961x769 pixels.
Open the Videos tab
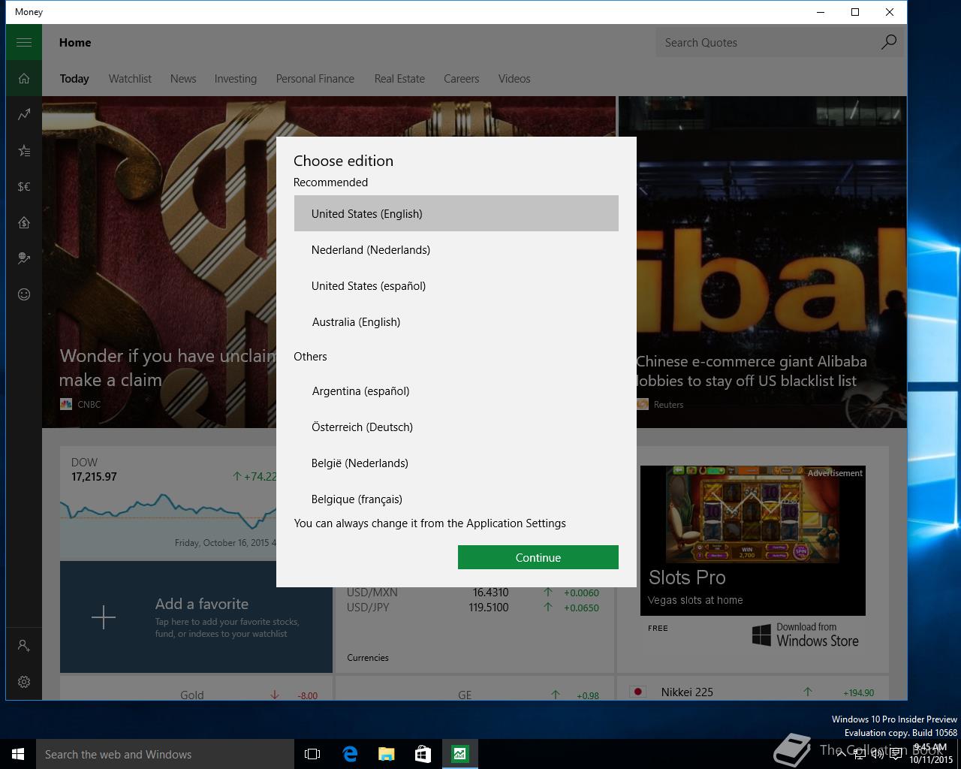click(514, 79)
